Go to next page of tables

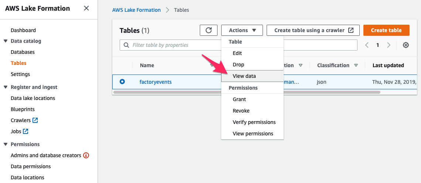389,45
